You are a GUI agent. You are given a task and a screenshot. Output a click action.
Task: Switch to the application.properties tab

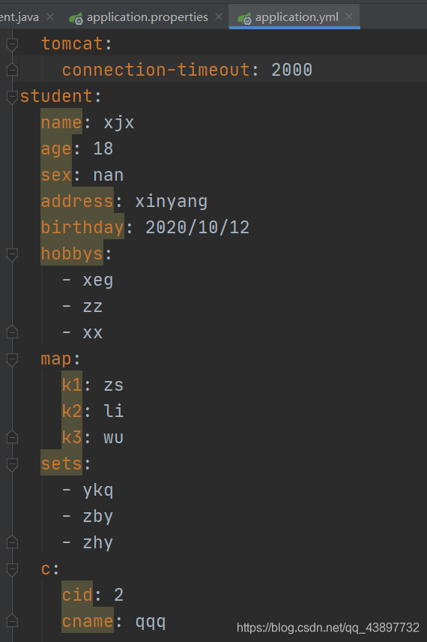pyautogui.click(x=139, y=17)
